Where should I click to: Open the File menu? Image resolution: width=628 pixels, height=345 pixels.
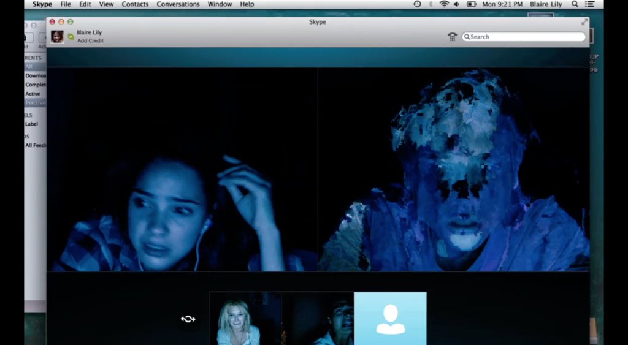coord(65,4)
